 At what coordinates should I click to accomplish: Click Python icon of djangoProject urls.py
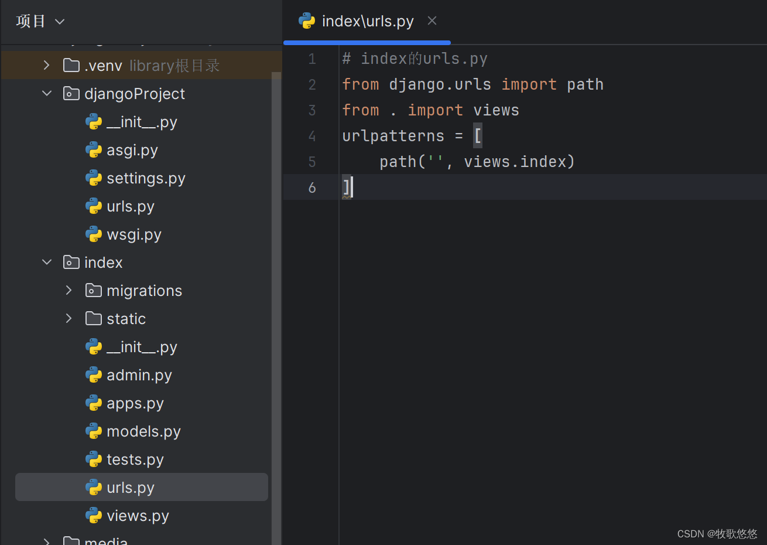pos(94,206)
